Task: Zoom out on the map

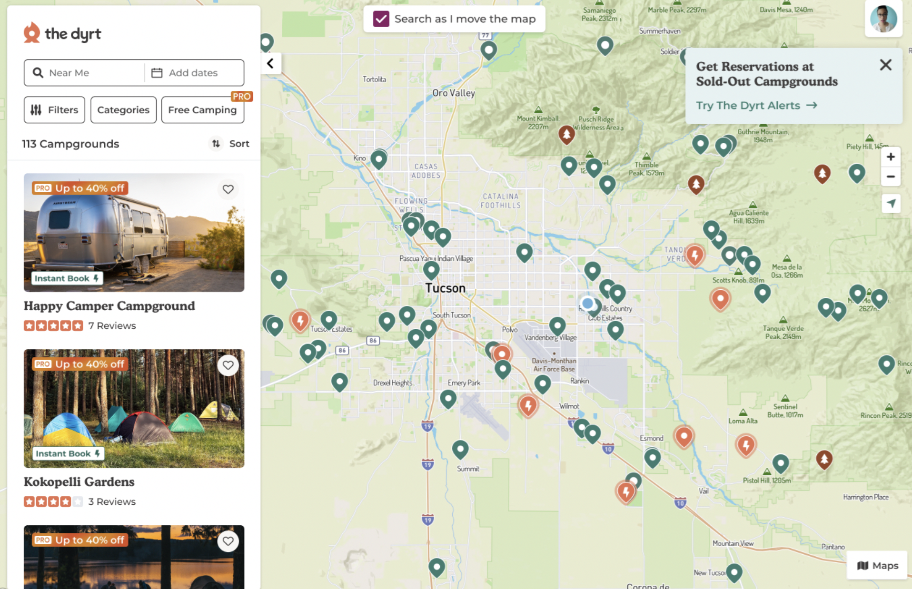Action: (x=891, y=177)
